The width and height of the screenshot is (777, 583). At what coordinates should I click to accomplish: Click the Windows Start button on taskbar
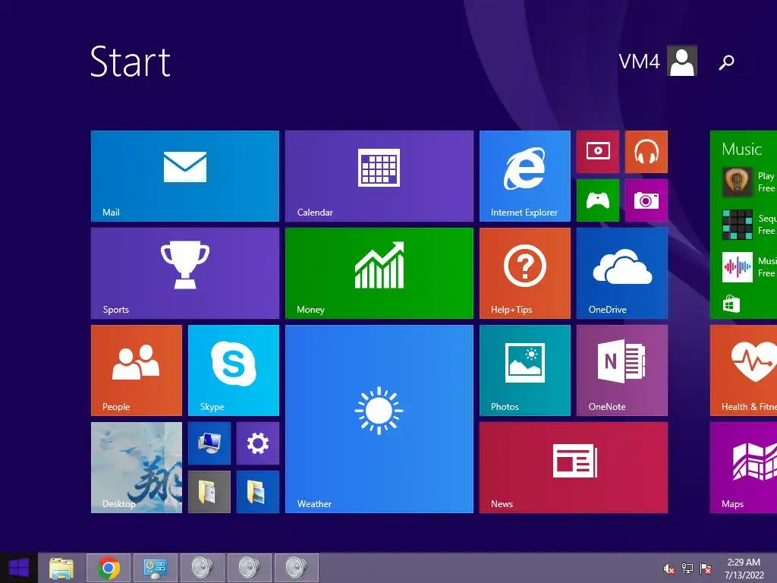pyautogui.click(x=19, y=568)
